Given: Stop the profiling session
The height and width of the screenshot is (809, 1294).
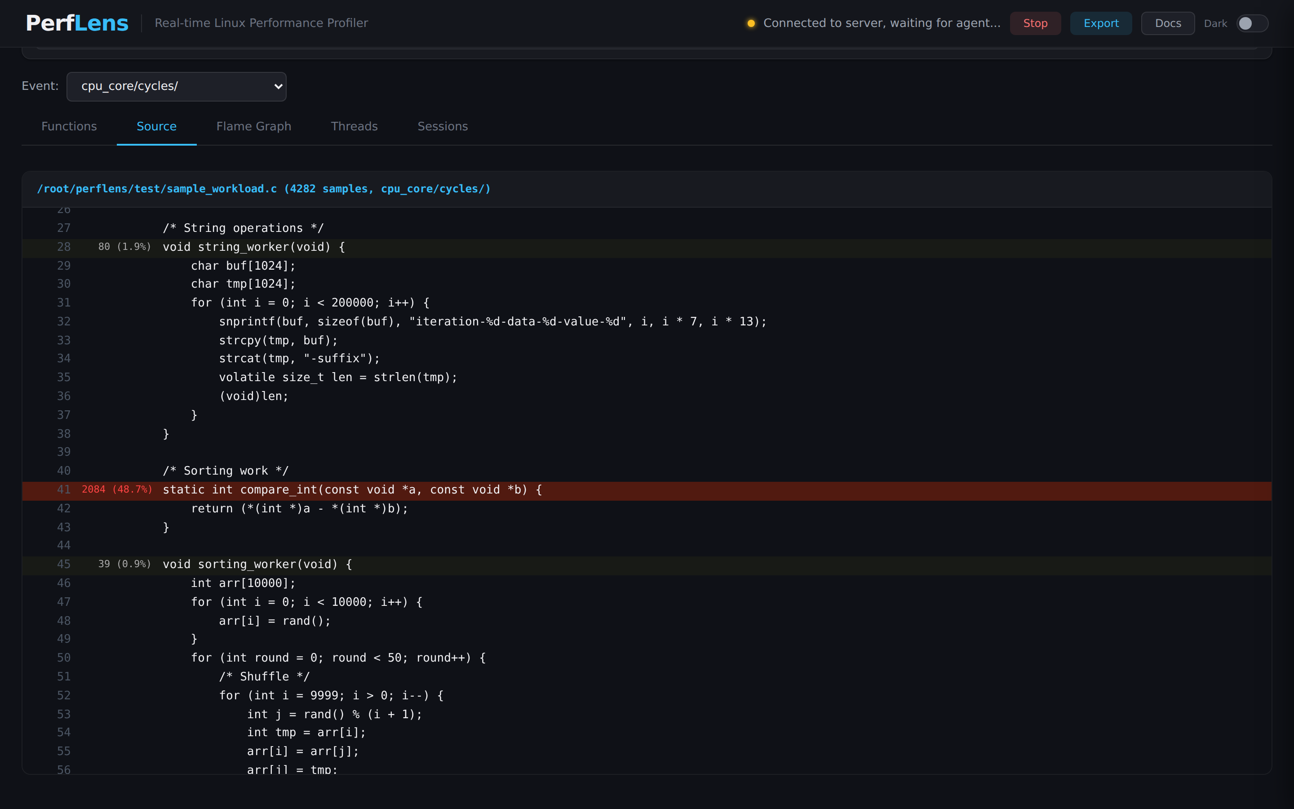Looking at the screenshot, I should click(x=1035, y=23).
